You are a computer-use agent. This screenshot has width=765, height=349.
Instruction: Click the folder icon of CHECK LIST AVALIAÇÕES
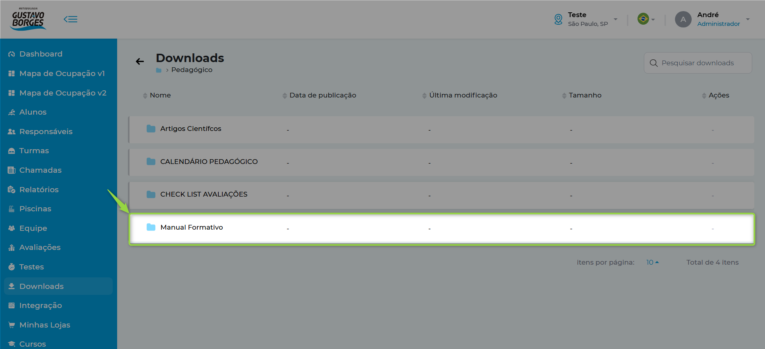coord(151,194)
